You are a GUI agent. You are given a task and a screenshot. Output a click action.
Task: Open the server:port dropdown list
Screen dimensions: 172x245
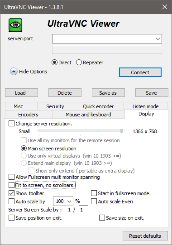158,39
